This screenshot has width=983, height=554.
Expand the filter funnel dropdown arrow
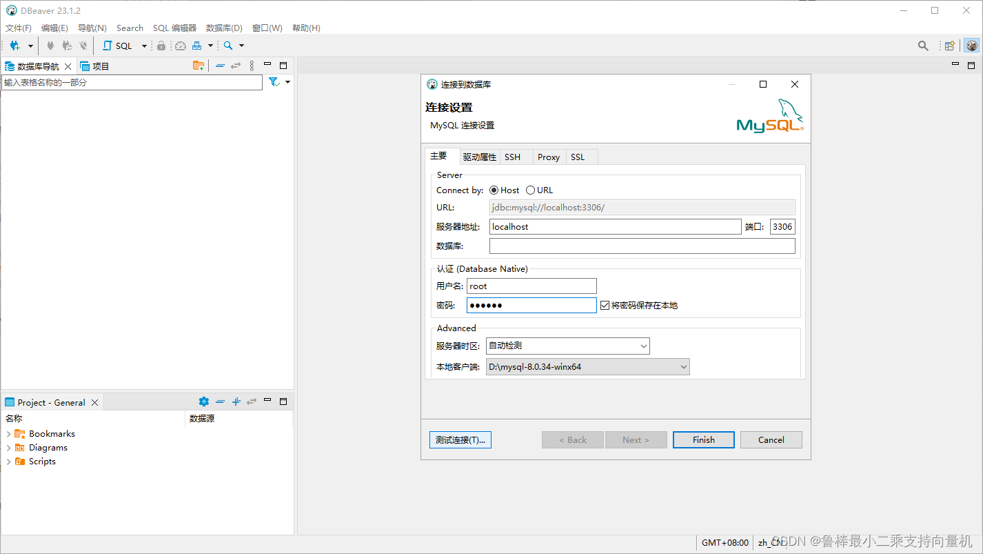[x=287, y=82]
